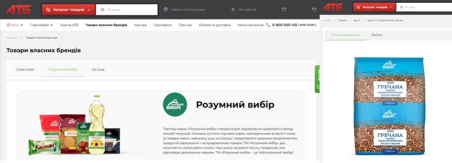Select the Основна інформація tab on the product page

coord(345,35)
